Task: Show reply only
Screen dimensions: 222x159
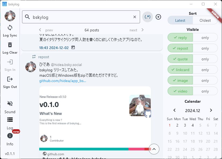Action: 205,38
